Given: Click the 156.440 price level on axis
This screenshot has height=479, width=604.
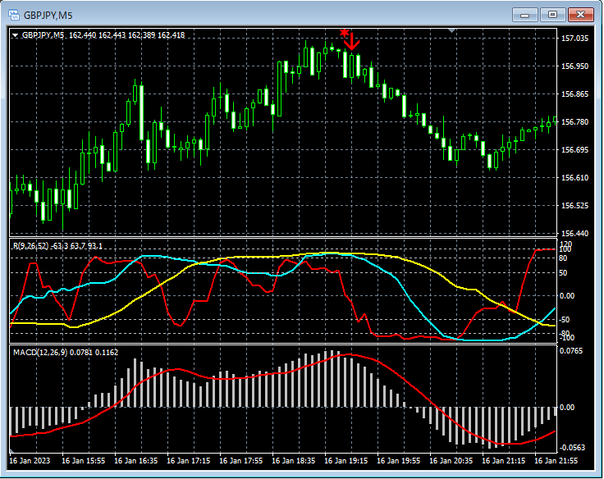Looking at the screenshot, I should (574, 234).
